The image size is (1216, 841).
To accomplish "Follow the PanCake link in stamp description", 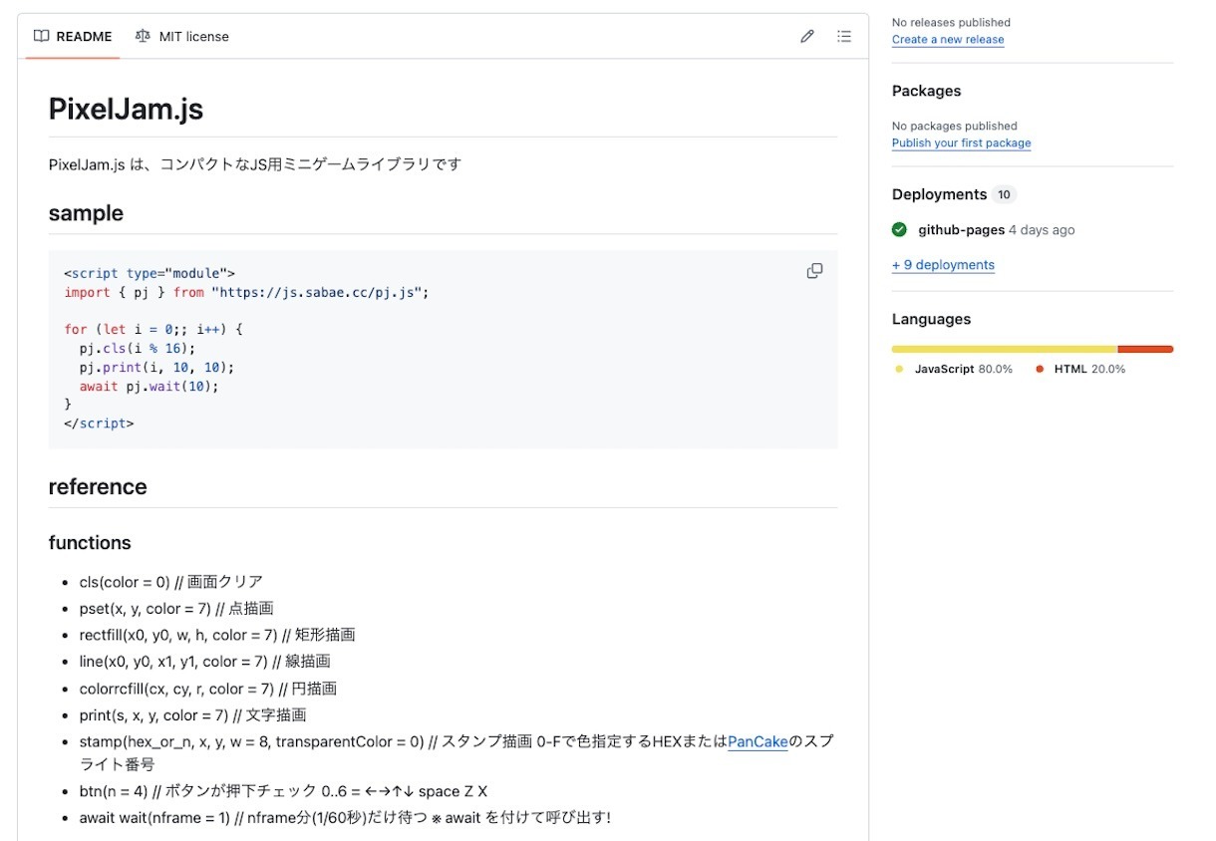I will (758, 741).
